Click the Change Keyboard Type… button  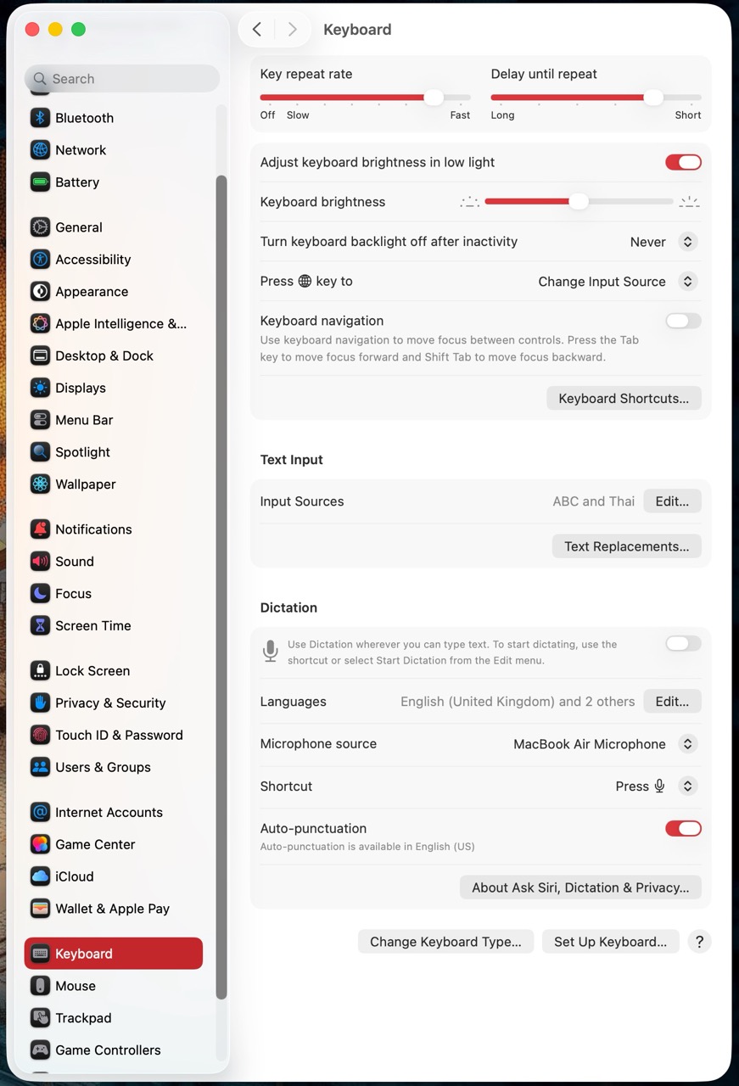click(445, 942)
